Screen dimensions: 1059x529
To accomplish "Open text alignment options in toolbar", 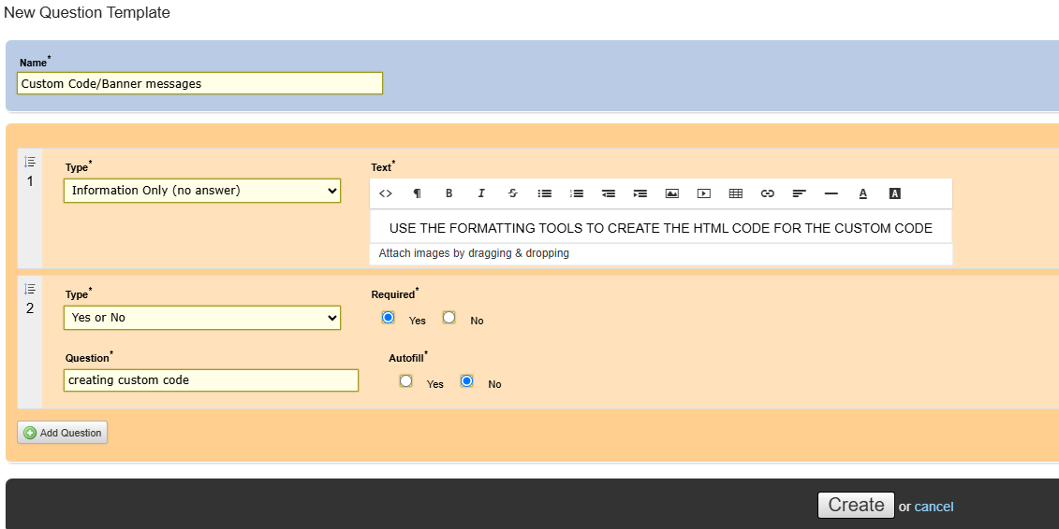I will click(799, 193).
